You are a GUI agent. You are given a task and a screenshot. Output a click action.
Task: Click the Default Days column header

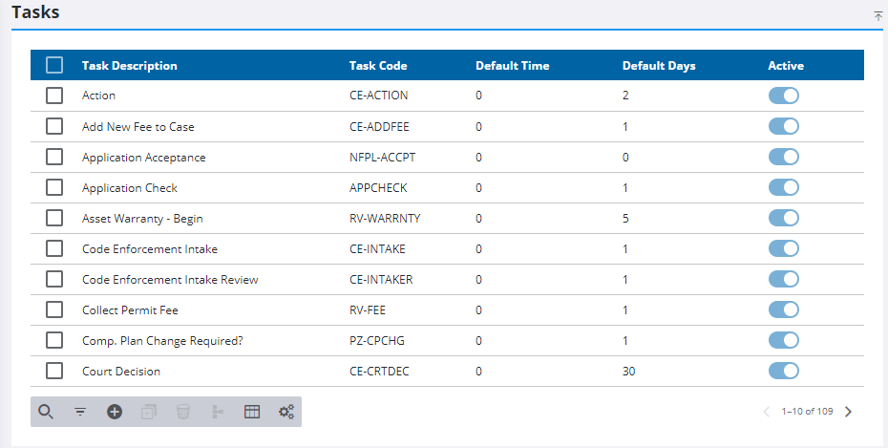[x=659, y=66]
